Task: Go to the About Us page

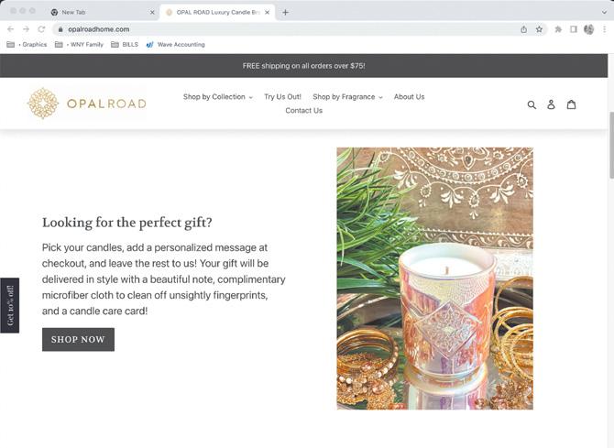Action: click(x=409, y=97)
